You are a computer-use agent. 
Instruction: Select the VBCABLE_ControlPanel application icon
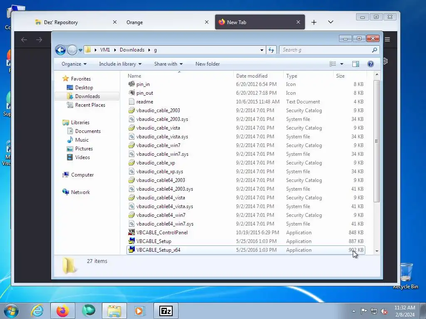(131, 233)
